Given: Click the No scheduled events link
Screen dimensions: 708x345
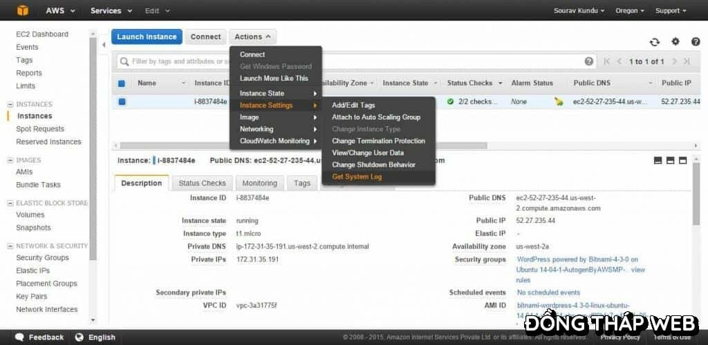Looking at the screenshot, I should coord(548,293).
